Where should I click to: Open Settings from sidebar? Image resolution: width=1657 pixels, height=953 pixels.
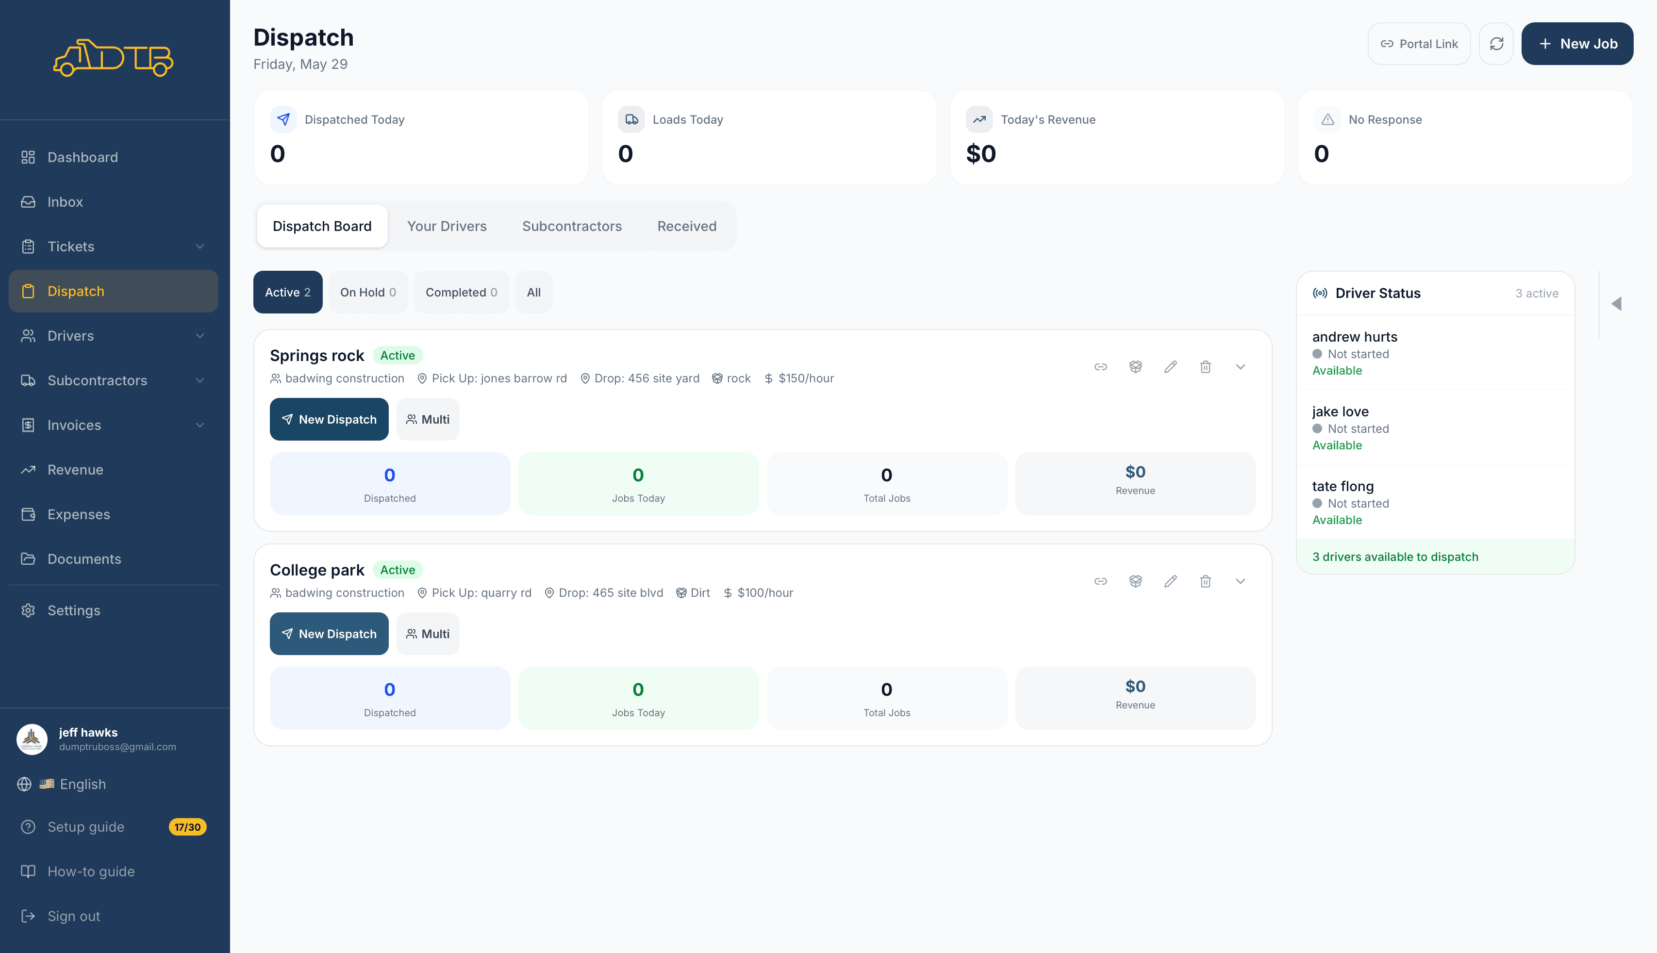coord(113,610)
